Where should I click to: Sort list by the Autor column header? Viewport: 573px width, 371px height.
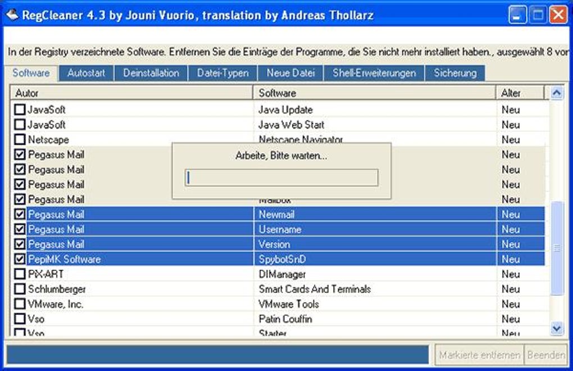131,93
